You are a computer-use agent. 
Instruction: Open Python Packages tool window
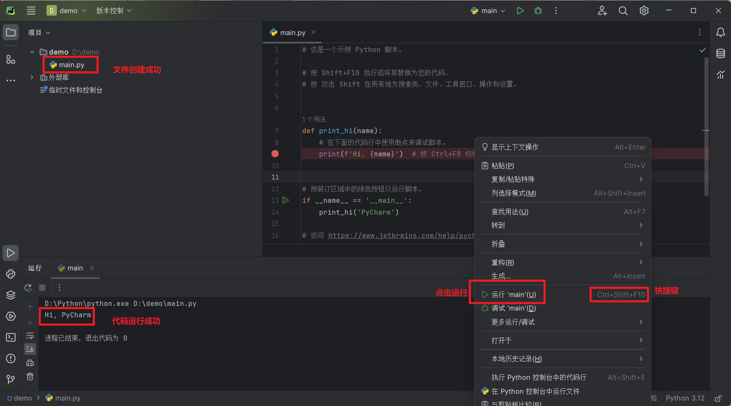click(x=11, y=274)
